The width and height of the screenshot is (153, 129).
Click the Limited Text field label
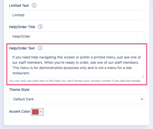pyautogui.click(x=19, y=6)
